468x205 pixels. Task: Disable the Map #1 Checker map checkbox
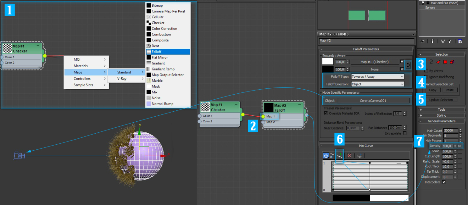pos(402,62)
